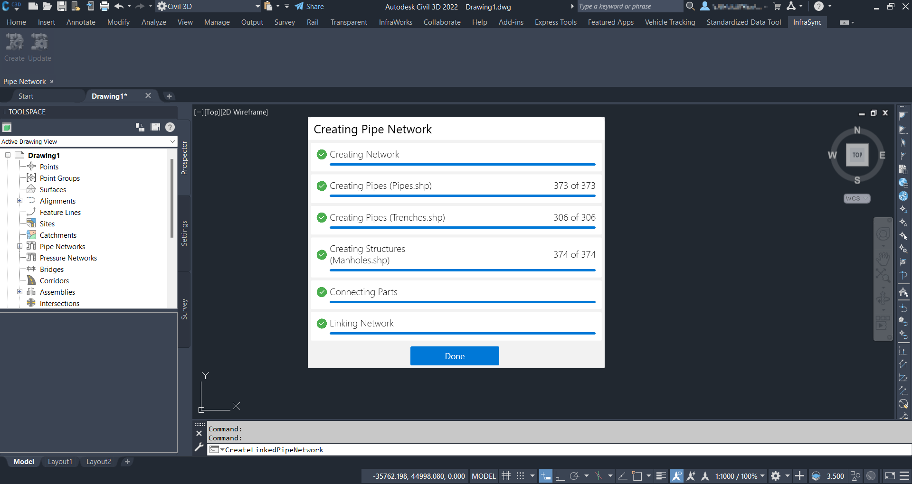Toggle lineweight display in the status bar
912x484 pixels.
click(x=661, y=476)
